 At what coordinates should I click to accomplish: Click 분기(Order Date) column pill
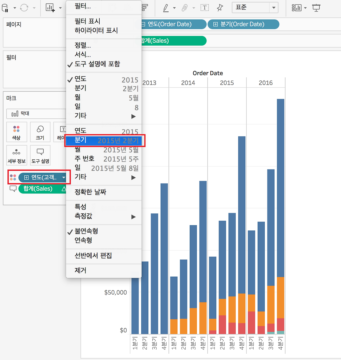pyautogui.click(x=243, y=24)
